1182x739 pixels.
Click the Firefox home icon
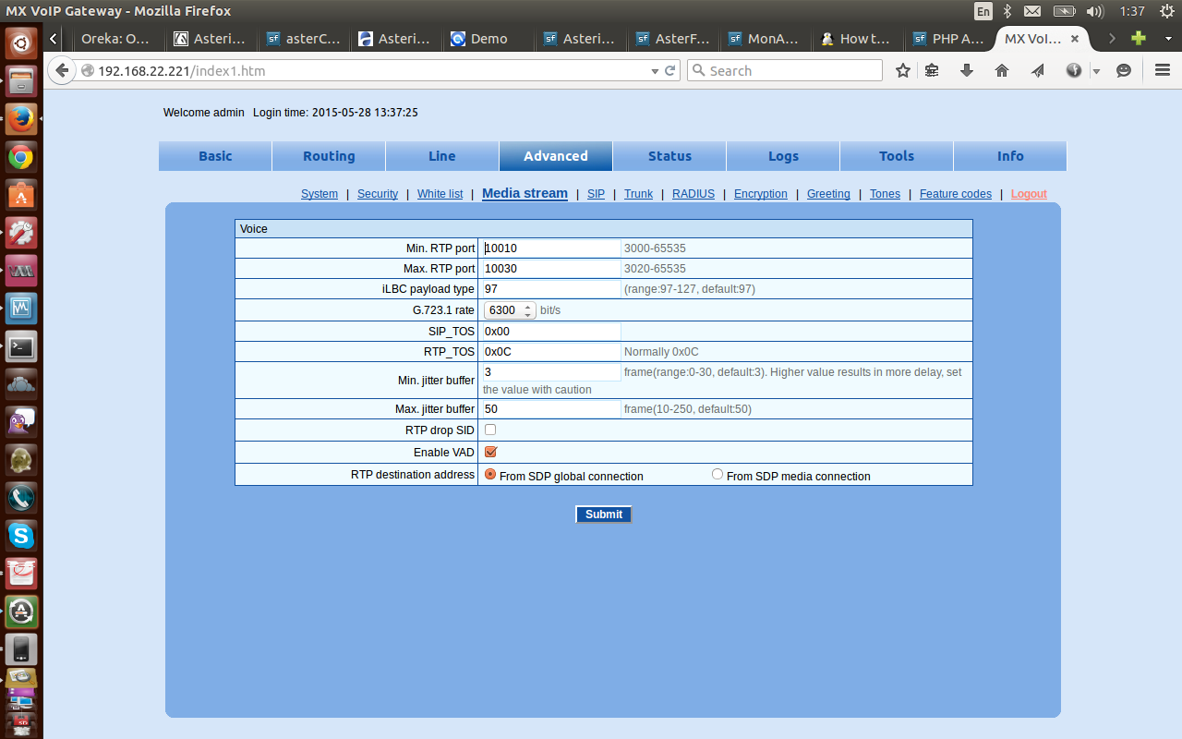coord(1002,70)
